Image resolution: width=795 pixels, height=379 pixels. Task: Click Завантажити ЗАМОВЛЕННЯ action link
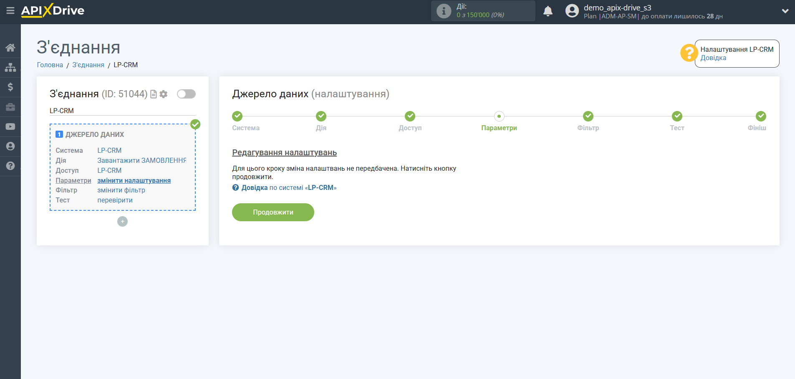(142, 160)
